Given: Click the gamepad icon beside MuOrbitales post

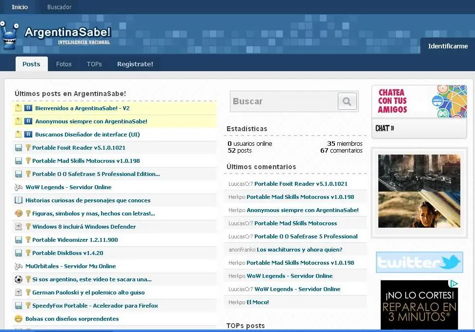Looking at the screenshot, I should [19, 266].
